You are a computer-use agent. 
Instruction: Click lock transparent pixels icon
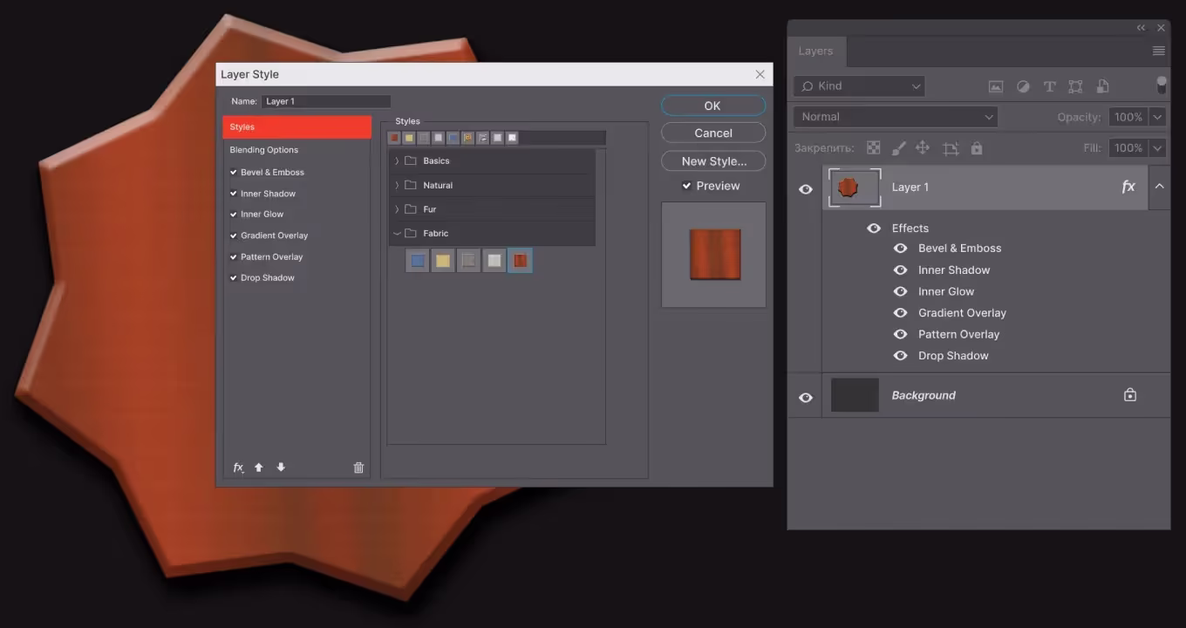coord(873,148)
